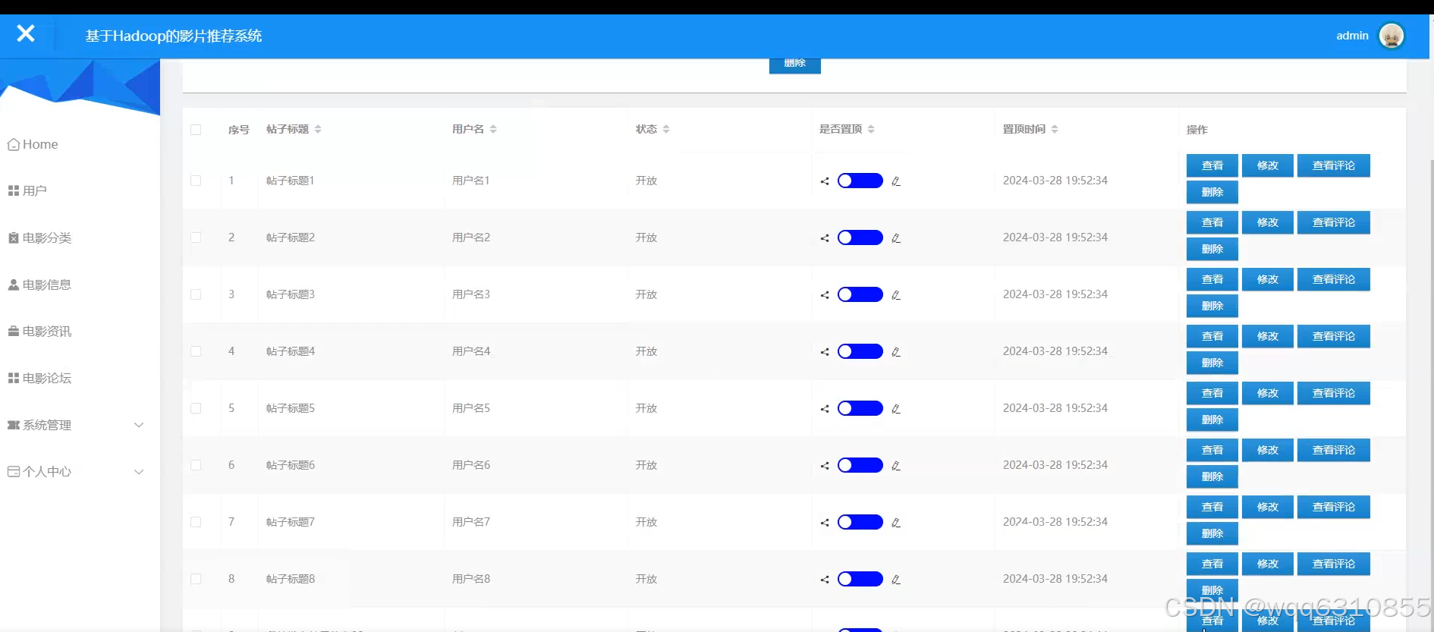This screenshot has height=632, width=1434.
Task: Click the edit pencil icon in row 4
Action: click(896, 352)
